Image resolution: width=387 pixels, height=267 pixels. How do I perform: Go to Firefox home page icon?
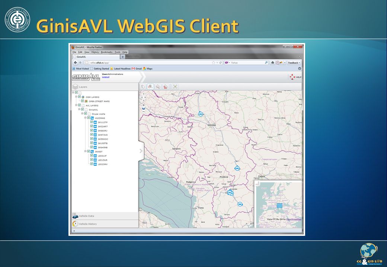point(272,62)
